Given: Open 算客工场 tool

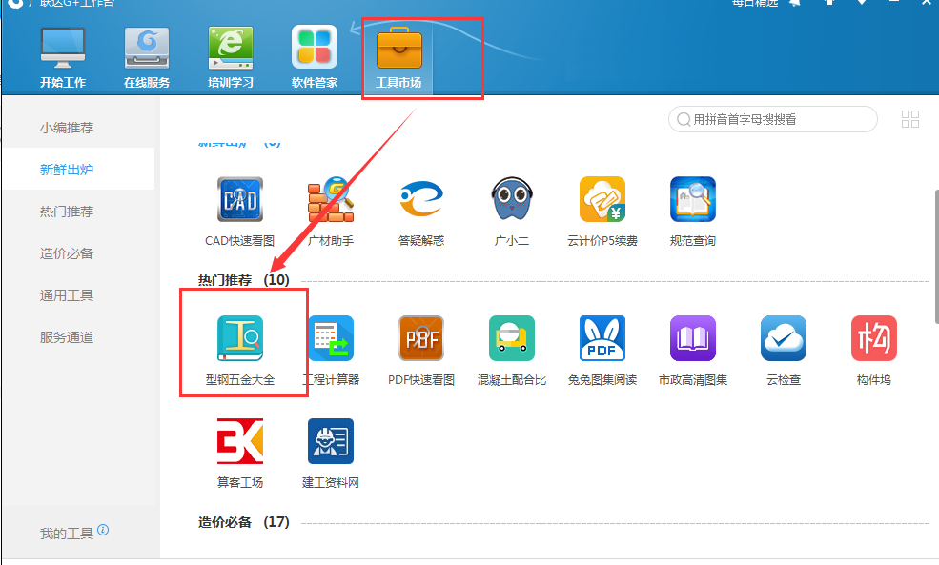Looking at the screenshot, I should pyautogui.click(x=240, y=454).
